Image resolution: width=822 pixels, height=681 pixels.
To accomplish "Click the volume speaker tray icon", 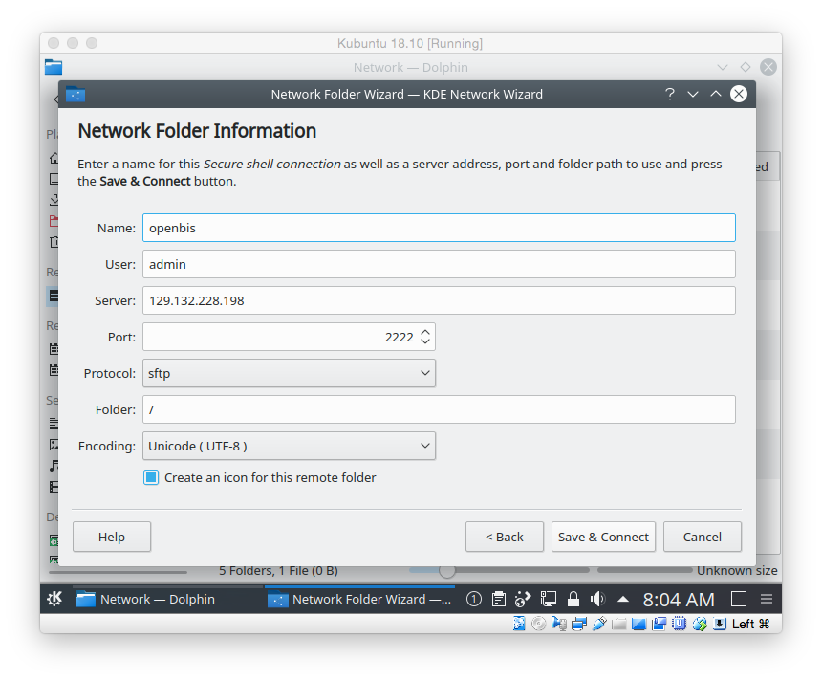I will click(x=597, y=599).
